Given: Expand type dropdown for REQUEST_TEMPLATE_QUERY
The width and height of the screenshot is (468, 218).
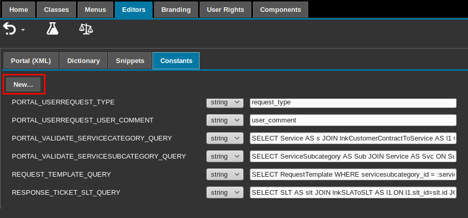Looking at the screenshot, I should 224,175.
